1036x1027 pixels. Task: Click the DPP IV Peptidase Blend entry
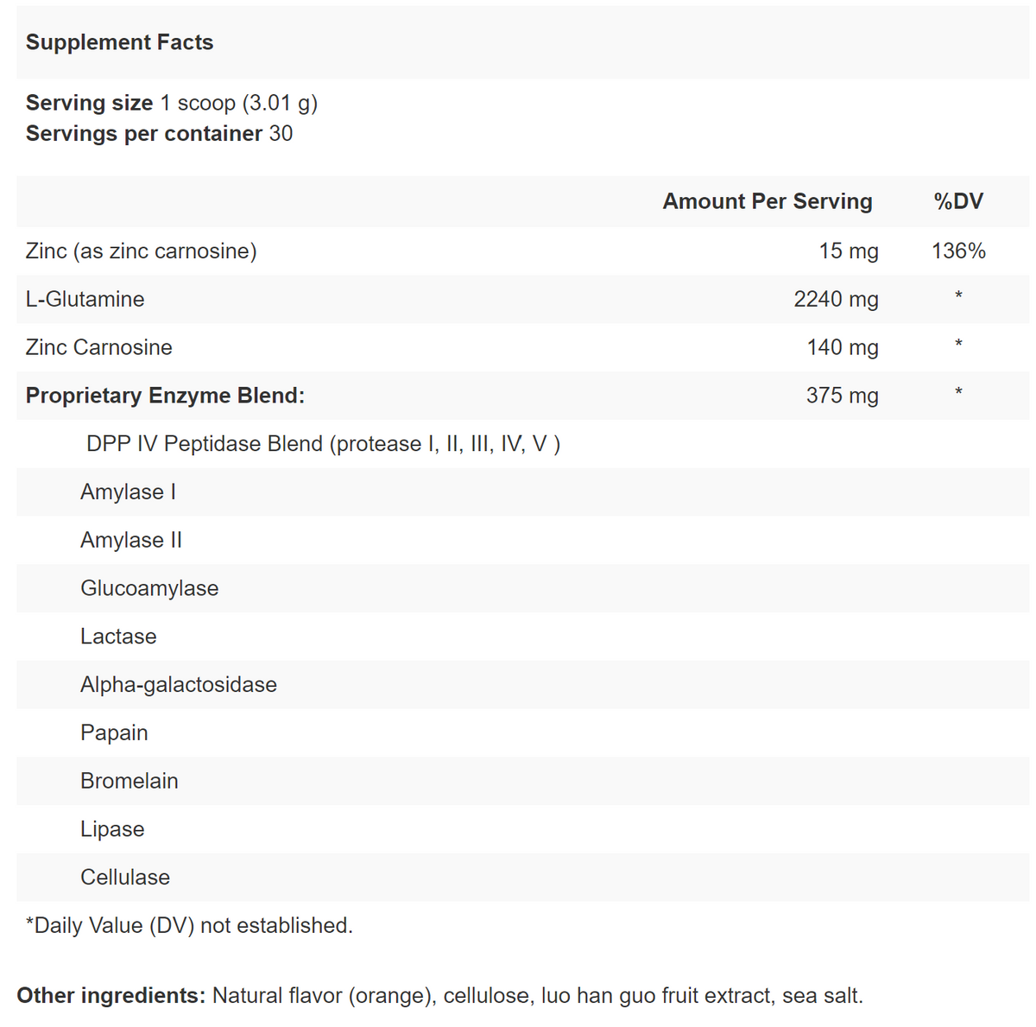323,444
